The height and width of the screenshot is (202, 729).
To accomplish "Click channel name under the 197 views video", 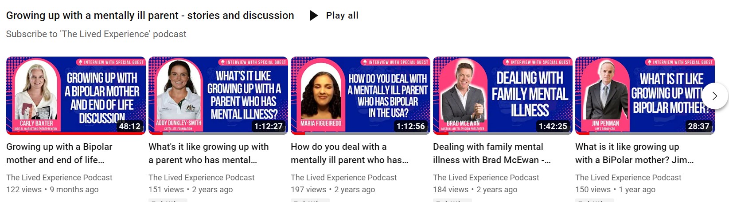I will (x=344, y=178).
